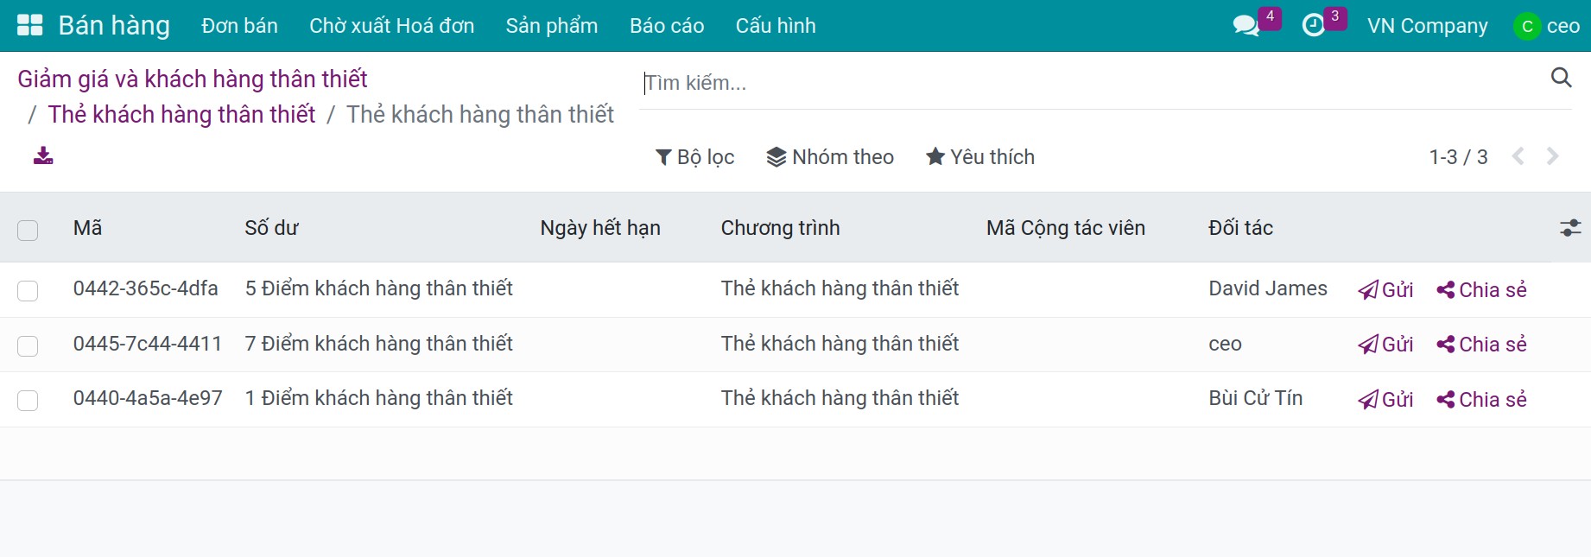Screen dimensions: 1591x557
Task: Open the apps grid home menu
Action: click(x=29, y=25)
